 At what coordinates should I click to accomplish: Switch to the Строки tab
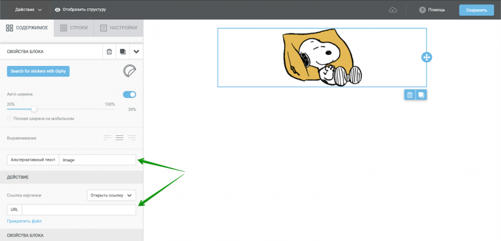pyautogui.click(x=74, y=28)
